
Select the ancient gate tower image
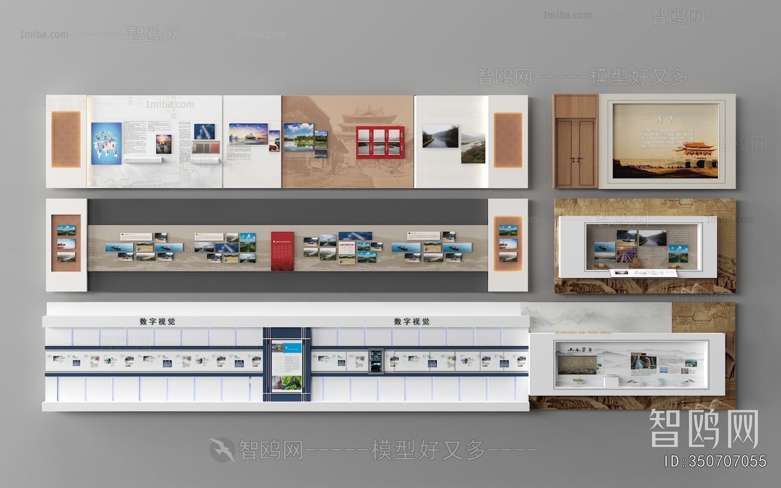(695, 155)
